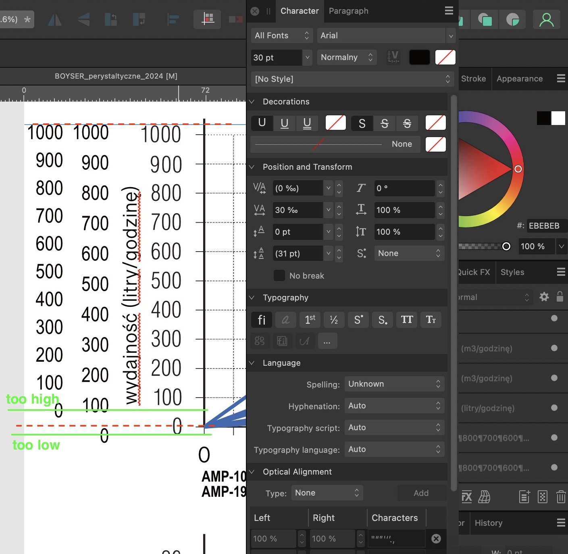Collapse the Position and Transform section
Image resolution: width=568 pixels, height=554 pixels.
click(x=252, y=167)
